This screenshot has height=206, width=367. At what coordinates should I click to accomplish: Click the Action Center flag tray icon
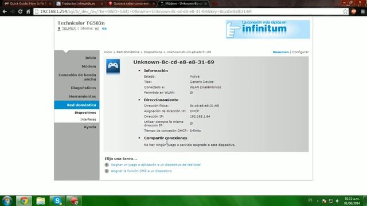click(324, 201)
